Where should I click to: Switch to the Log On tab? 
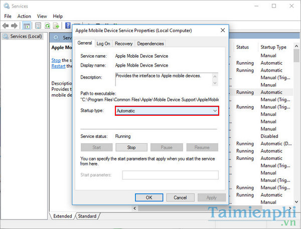pos(103,44)
